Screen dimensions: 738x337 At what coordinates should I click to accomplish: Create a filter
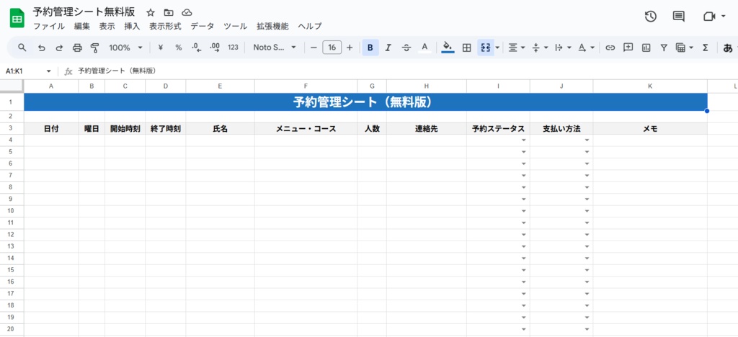click(664, 48)
